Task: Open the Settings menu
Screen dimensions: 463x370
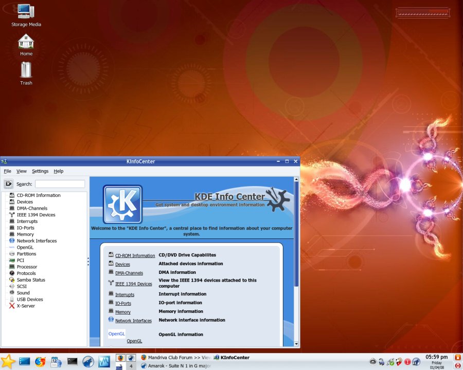Action: click(x=40, y=171)
